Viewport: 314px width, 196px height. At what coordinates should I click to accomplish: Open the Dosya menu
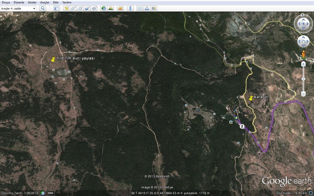pyautogui.click(x=6, y=2)
